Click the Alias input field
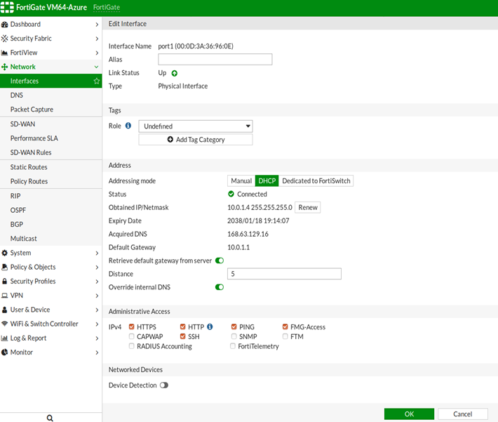The width and height of the screenshot is (498, 422). click(215, 60)
